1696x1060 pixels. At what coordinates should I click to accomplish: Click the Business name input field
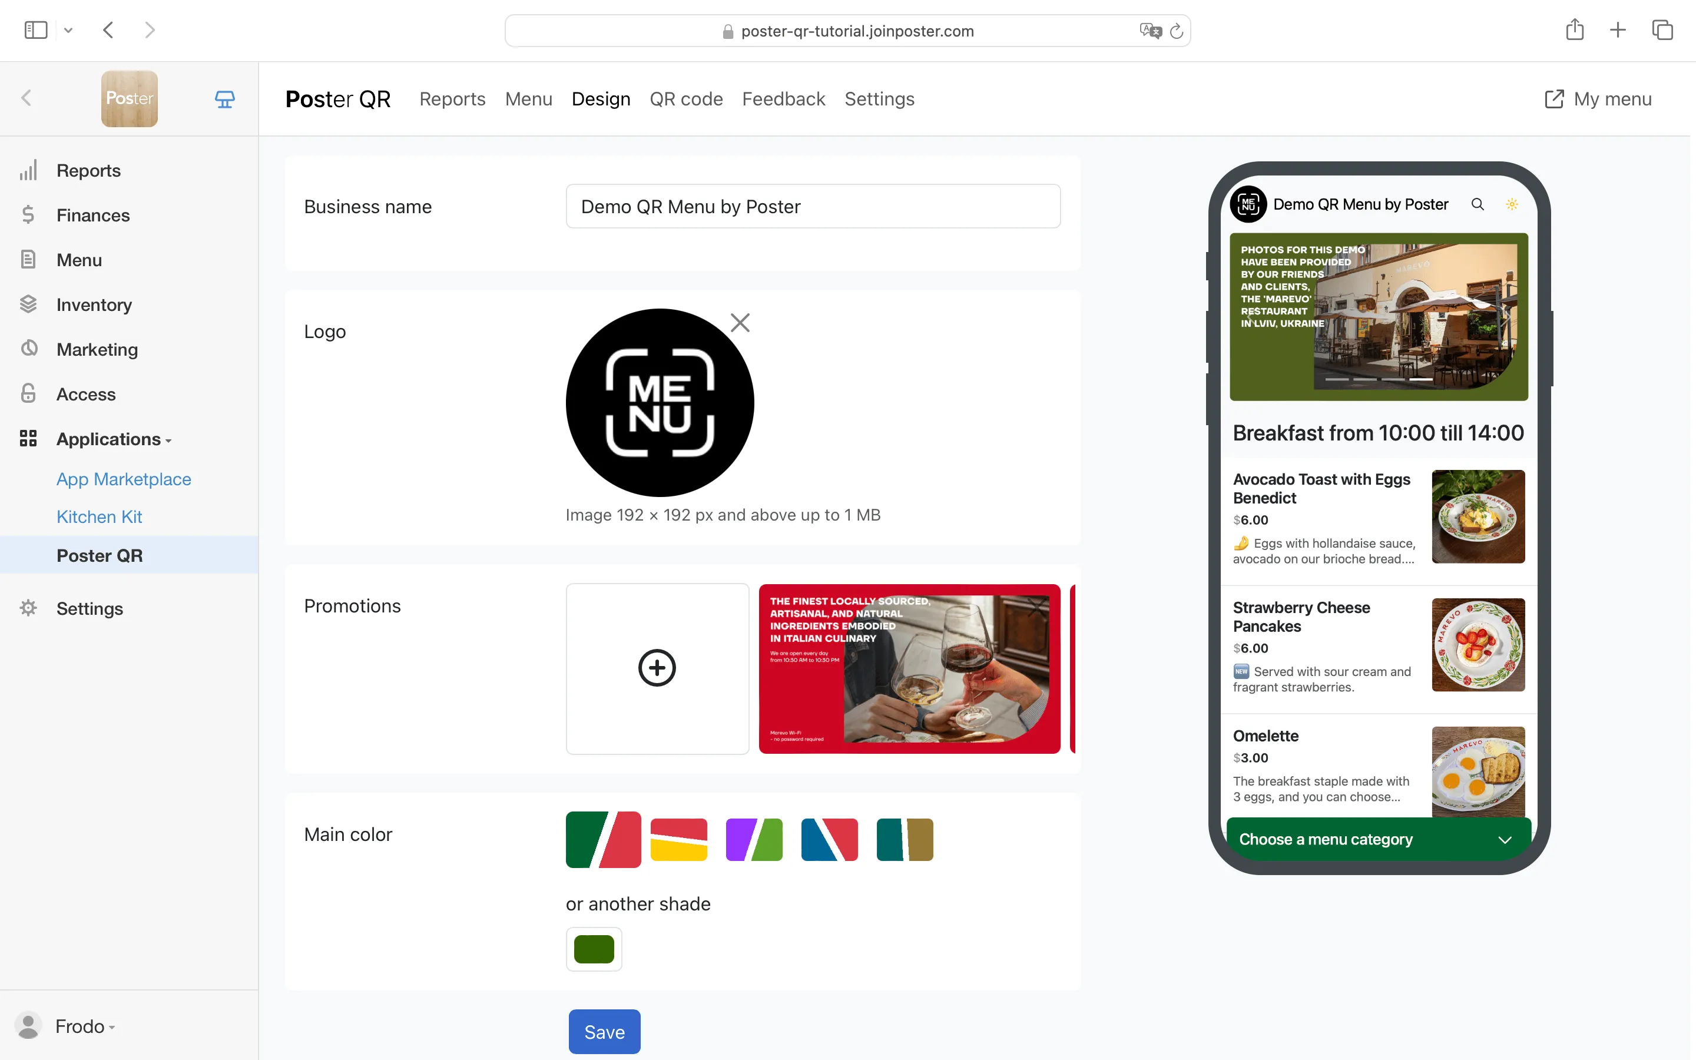tap(812, 206)
